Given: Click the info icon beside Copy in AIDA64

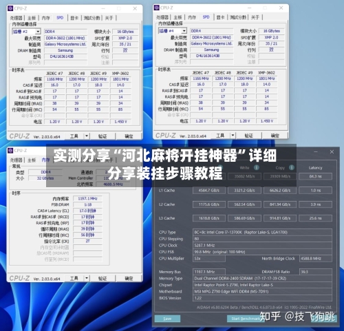Looking at the screenshot, I should 292,167.
